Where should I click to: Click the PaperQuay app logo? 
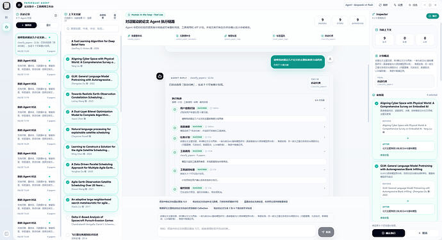6,5
